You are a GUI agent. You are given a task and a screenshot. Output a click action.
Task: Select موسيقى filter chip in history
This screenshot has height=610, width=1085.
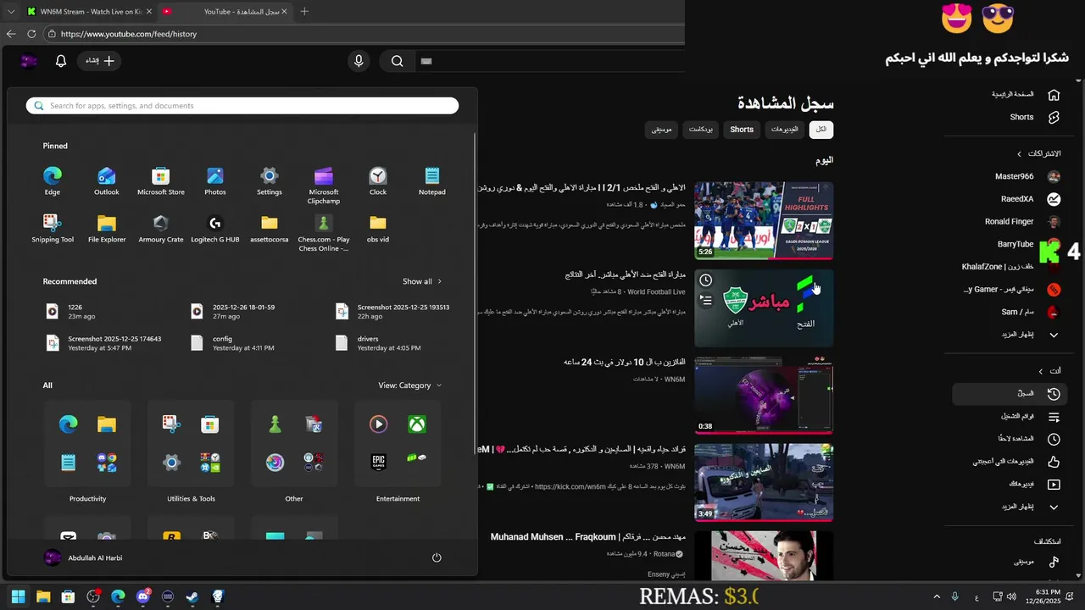662,130
